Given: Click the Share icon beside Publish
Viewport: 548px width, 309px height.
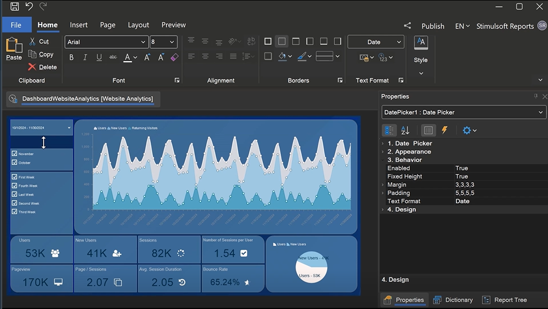Looking at the screenshot, I should pos(407,26).
